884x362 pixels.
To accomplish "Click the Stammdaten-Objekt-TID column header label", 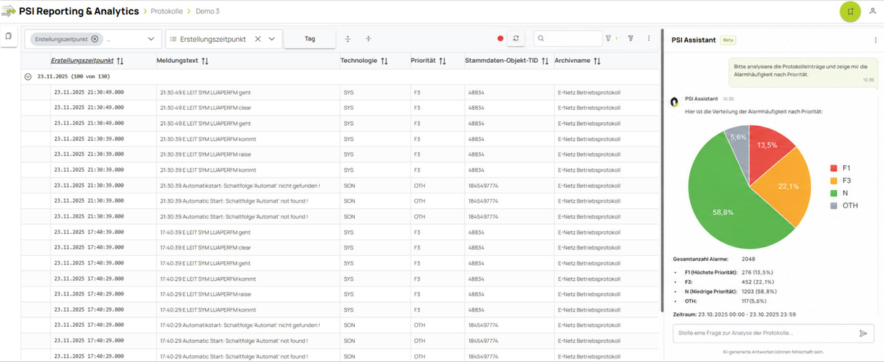I will 501,61.
